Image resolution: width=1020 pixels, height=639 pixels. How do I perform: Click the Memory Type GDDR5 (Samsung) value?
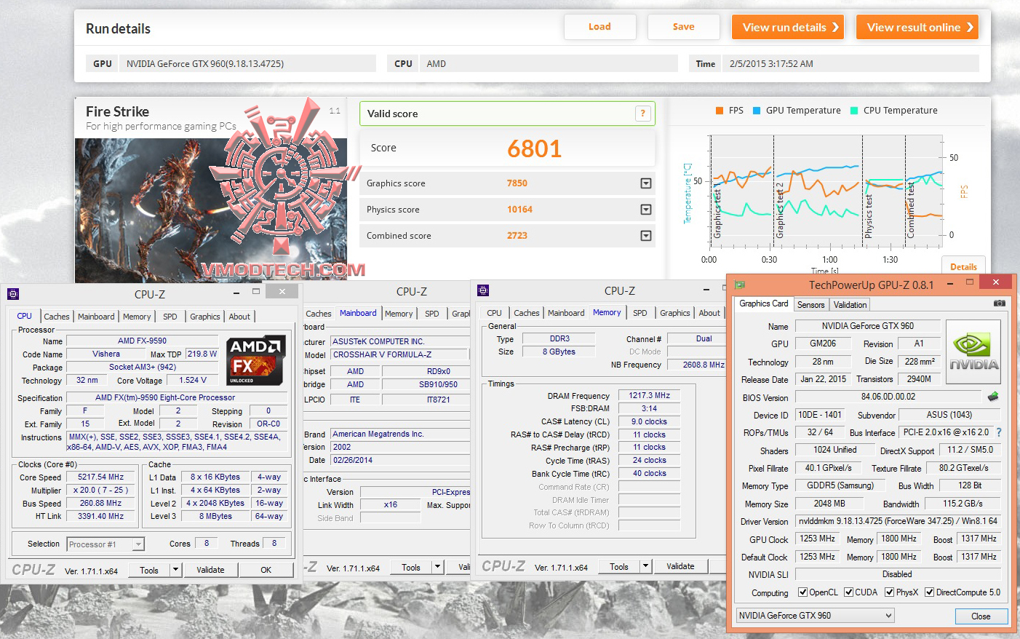point(840,485)
